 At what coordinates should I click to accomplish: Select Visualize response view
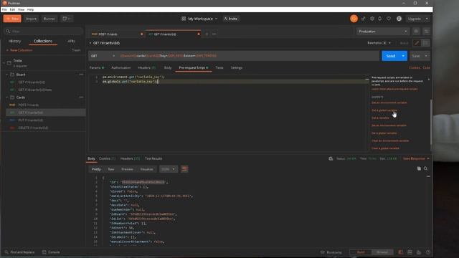pyautogui.click(x=146, y=169)
